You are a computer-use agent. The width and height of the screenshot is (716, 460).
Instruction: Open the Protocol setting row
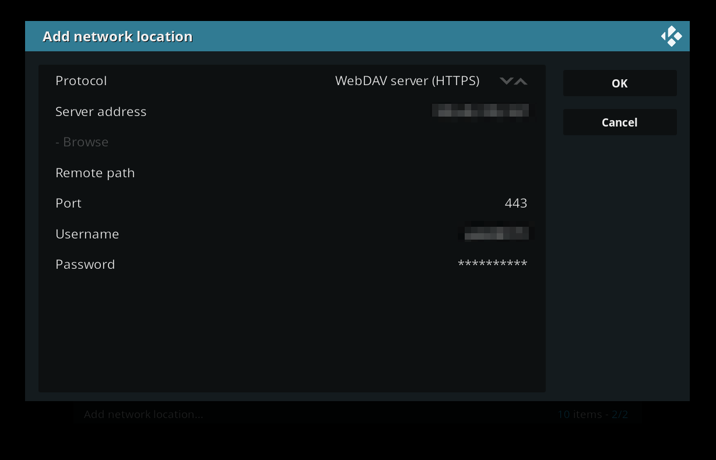click(x=292, y=81)
